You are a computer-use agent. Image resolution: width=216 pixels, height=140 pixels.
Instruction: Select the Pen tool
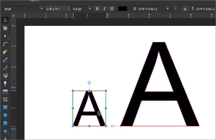[x=5, y=52]
